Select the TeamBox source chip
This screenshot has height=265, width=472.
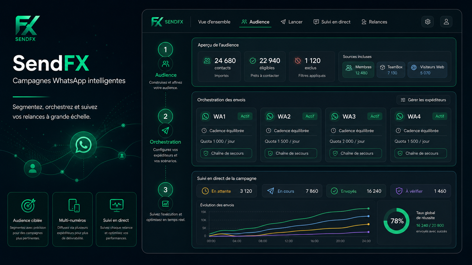(x=391, y=70)
